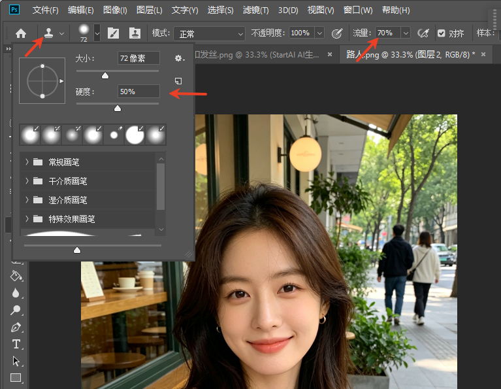Viewport: 501px width, 389px height.
Task: Select the last recent soft brush thumbnail
Action: tap(155, 135)
